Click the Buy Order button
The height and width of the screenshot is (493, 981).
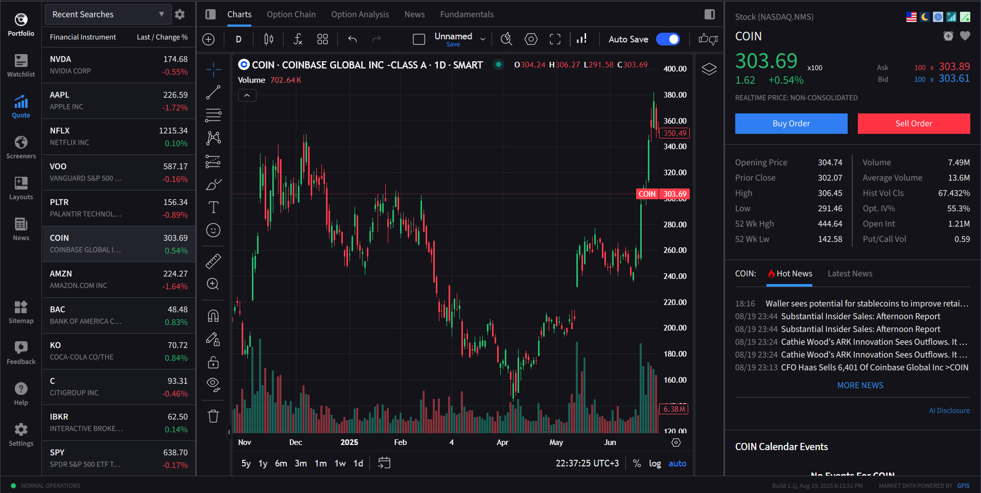(x=791, y=124)
